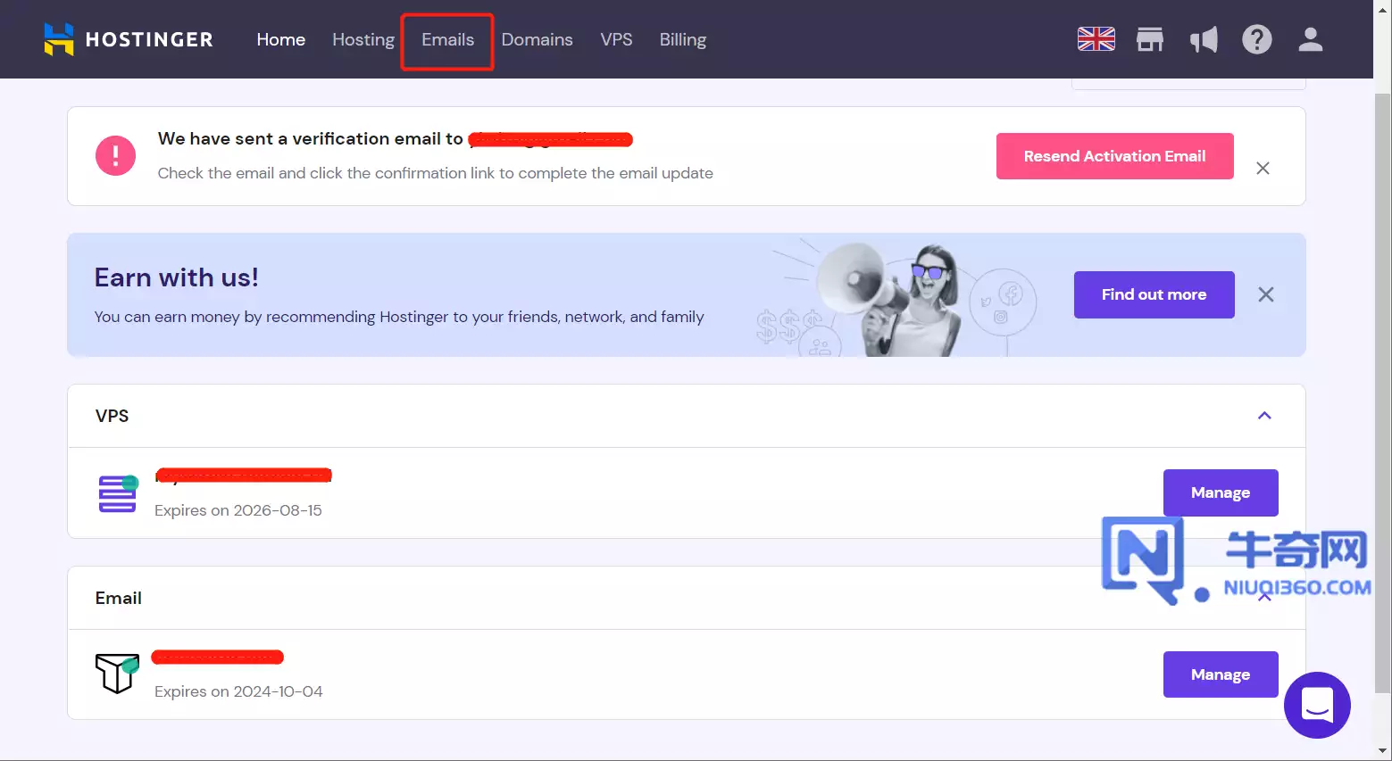Click the 'VPS' section heading
This screenshot has width=1392, height=761.
tap(112, 416)
